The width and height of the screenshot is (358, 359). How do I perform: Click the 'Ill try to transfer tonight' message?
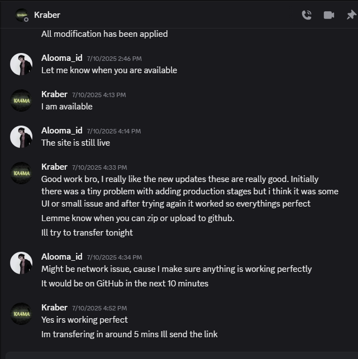pos(87,232)
